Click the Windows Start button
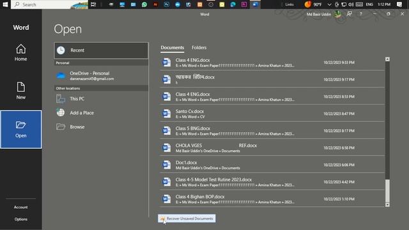The height and width of the screenshot is (230, 409). click(x=5, y=4)
